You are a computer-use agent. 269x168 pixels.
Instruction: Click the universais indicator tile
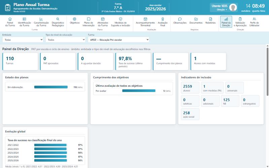(234, 88)
